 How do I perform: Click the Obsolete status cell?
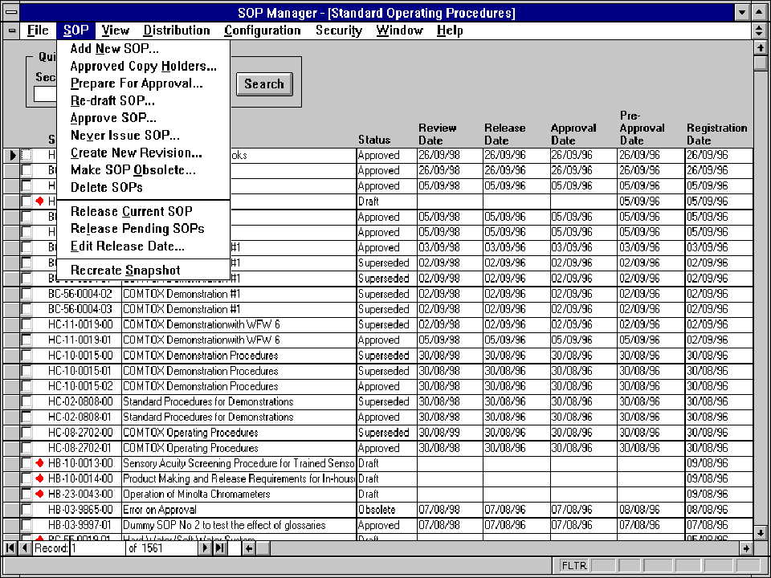point(386,510)
